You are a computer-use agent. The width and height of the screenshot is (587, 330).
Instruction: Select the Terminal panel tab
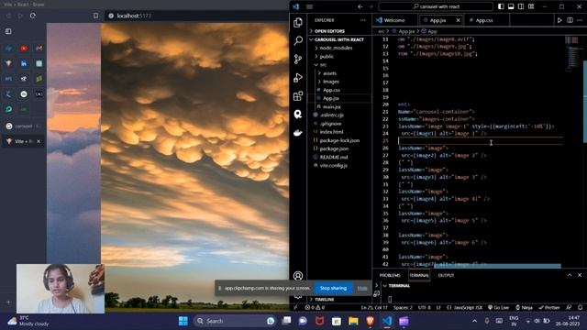point(419,275)
